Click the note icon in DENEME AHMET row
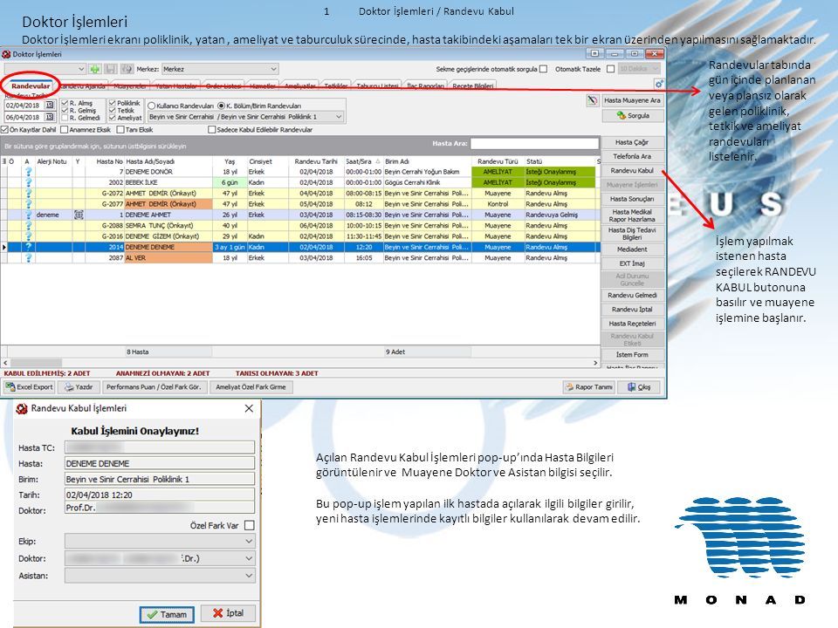Viewport: 838px width, 628px height. pyautogui.click(x=79, y=215)
